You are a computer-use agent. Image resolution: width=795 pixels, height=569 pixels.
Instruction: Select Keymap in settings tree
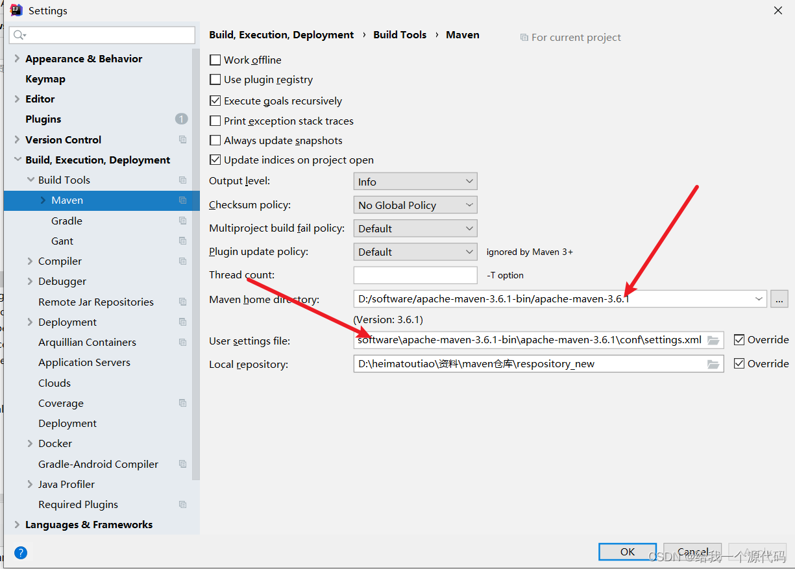click(45, 79)
